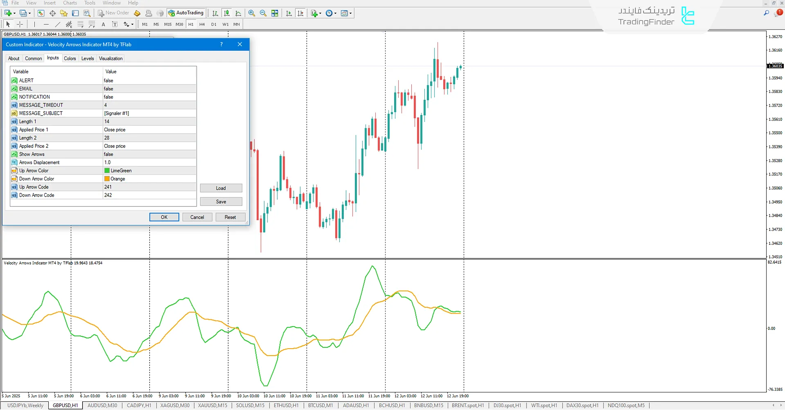Select the crosshair tool
Screen dimensions: 785x410
click(x=20, y=24)
